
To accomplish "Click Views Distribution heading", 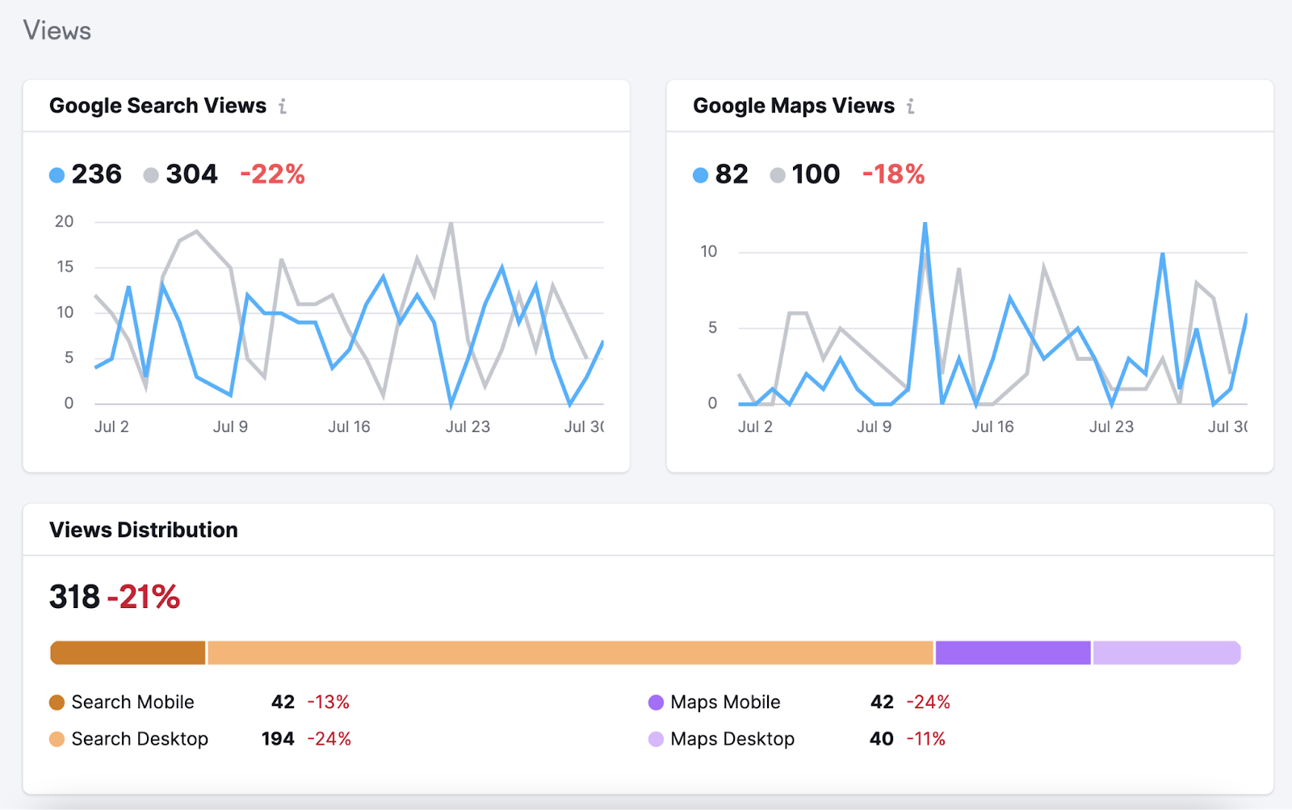I will click(144, 530).
